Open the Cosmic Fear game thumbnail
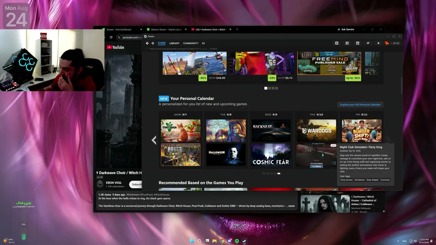The image size is (436, 245). [271, 155]
